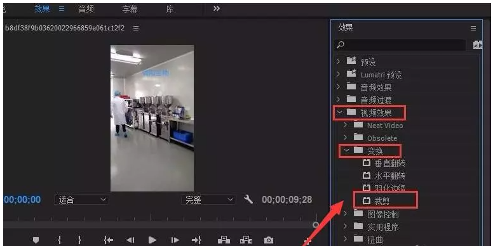This screenshot has width=493, height=246.
Task: Click the effects search field
Action: [x=400, y=45]
